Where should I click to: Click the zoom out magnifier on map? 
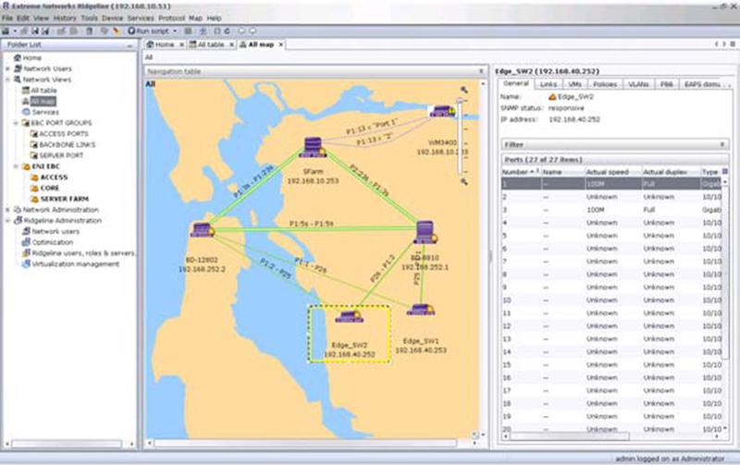[464, 181]
